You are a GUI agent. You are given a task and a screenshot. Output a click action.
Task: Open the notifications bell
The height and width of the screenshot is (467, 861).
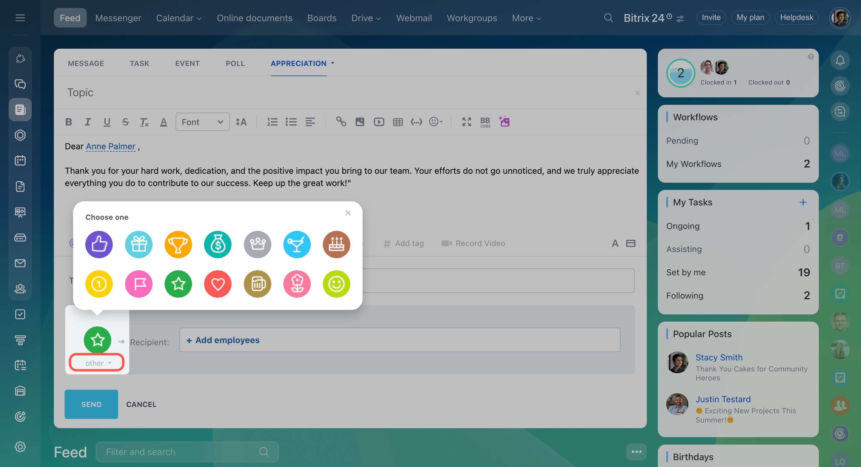[840, 60]
